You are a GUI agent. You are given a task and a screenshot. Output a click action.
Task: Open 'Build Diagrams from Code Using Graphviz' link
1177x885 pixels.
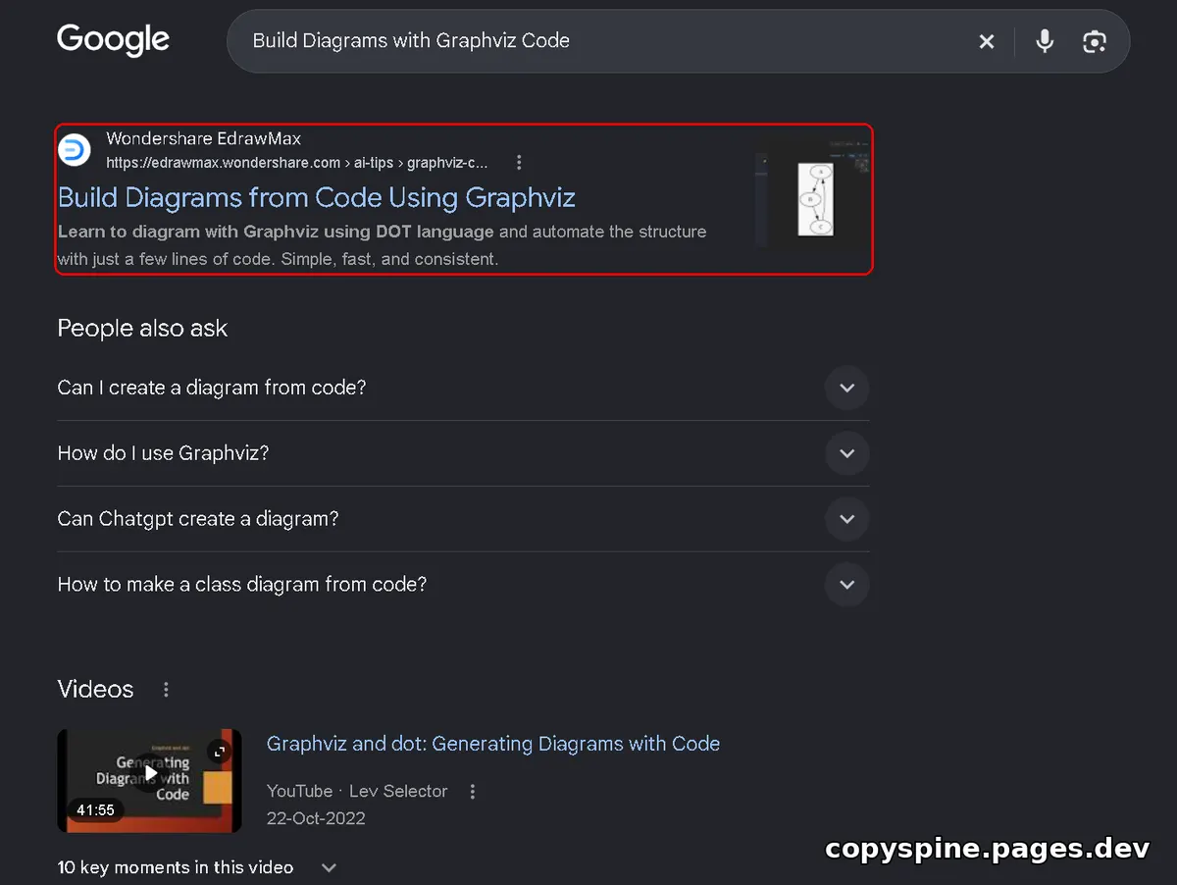(x=316, y=197)
